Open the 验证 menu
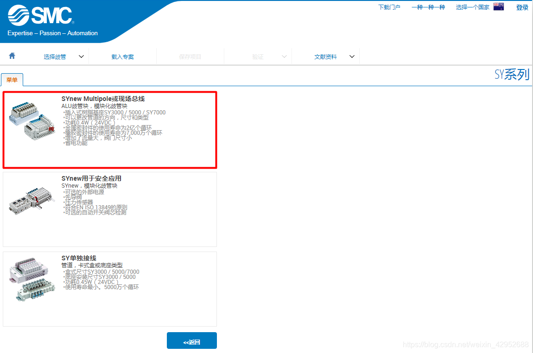Viewport: 533px width, 353px height. tap(258, 57)
